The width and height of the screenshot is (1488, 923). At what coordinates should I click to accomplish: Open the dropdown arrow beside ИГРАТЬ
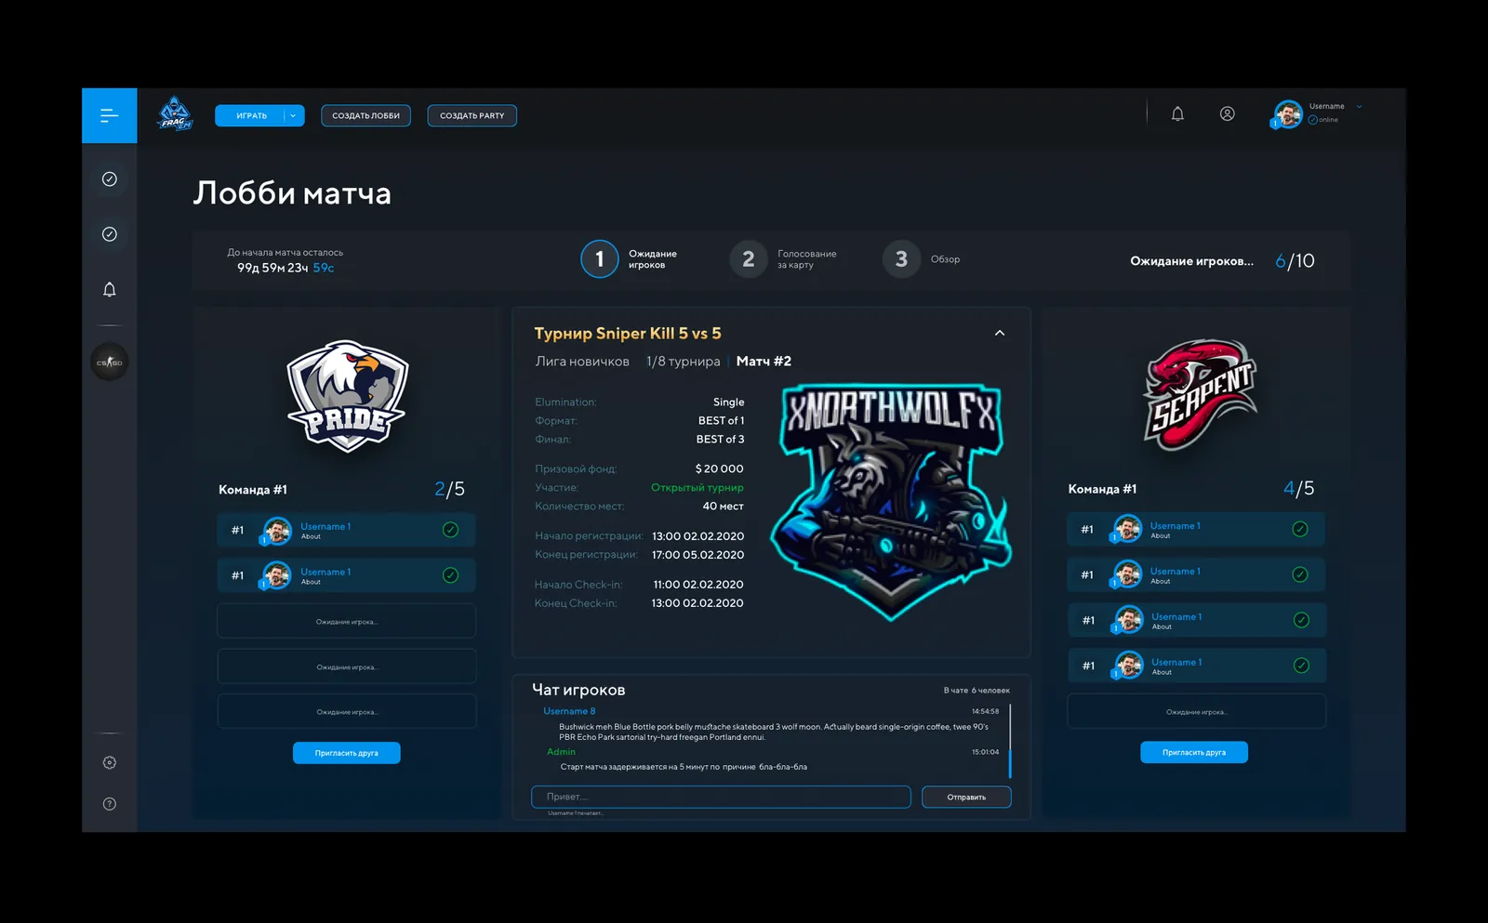click(294, 115)
